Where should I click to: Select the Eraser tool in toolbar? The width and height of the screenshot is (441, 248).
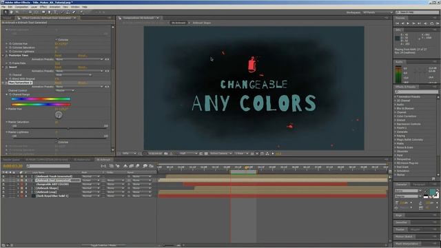coord(74,12)
